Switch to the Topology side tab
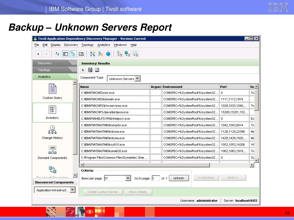 pyautogui.click(x=55, y=70)
